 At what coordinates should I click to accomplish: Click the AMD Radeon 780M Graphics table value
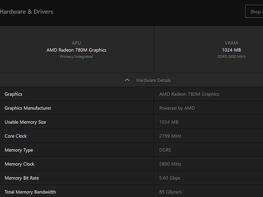(x=189, y=94)
